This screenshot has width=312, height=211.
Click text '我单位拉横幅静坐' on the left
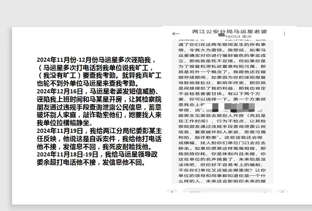63,123
